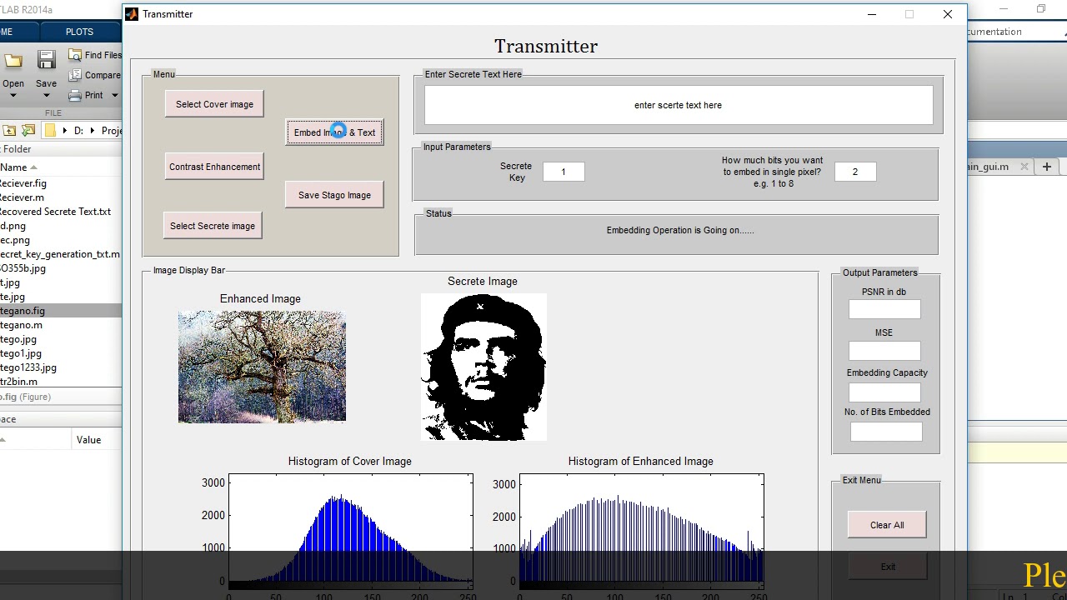Screen dimensions: 1067x600
Task: Click the Value column header in Workspace
Action: pos(88,440)
